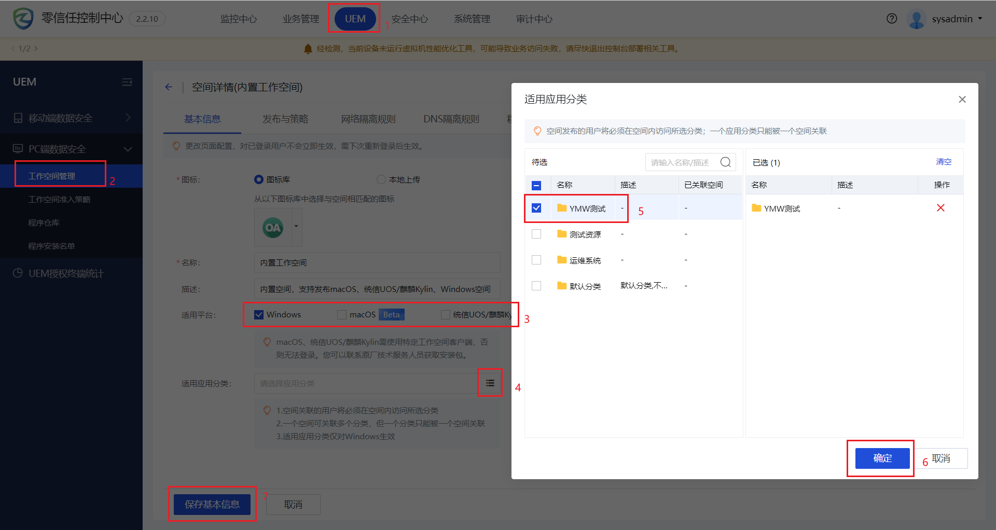Viewport: 996px width, 530px height.
Task: Collapse the UEM sidebar menu icon
Action: [x=127, y=82]
